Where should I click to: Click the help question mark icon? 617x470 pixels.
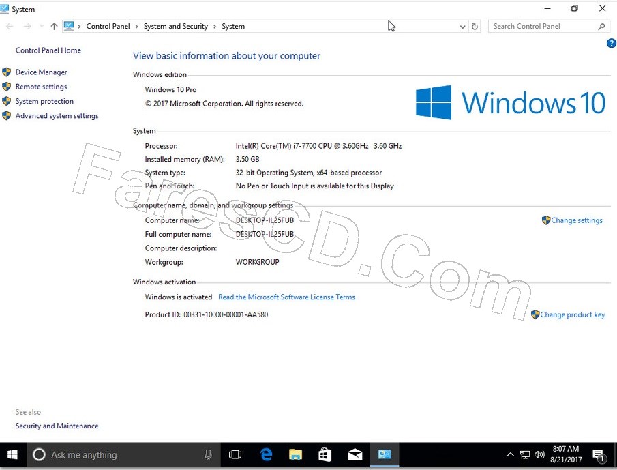pyautogui.click(x=611, y=43)
